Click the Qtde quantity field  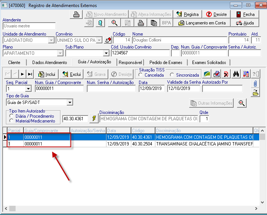(x=204, y=119)
